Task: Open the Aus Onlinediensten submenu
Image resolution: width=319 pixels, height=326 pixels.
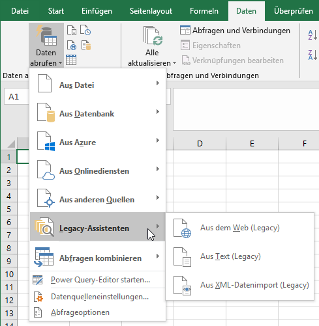Action: (x=98, y=169)
